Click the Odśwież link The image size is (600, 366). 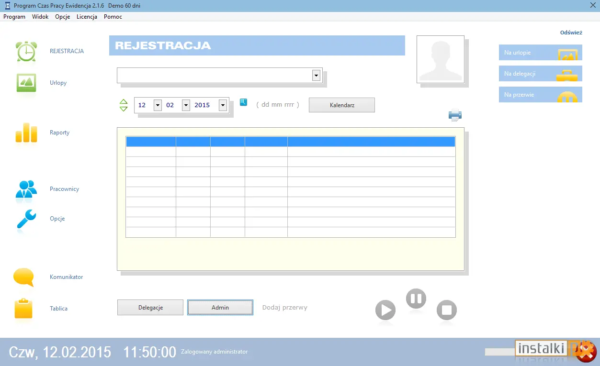point(571,33)
